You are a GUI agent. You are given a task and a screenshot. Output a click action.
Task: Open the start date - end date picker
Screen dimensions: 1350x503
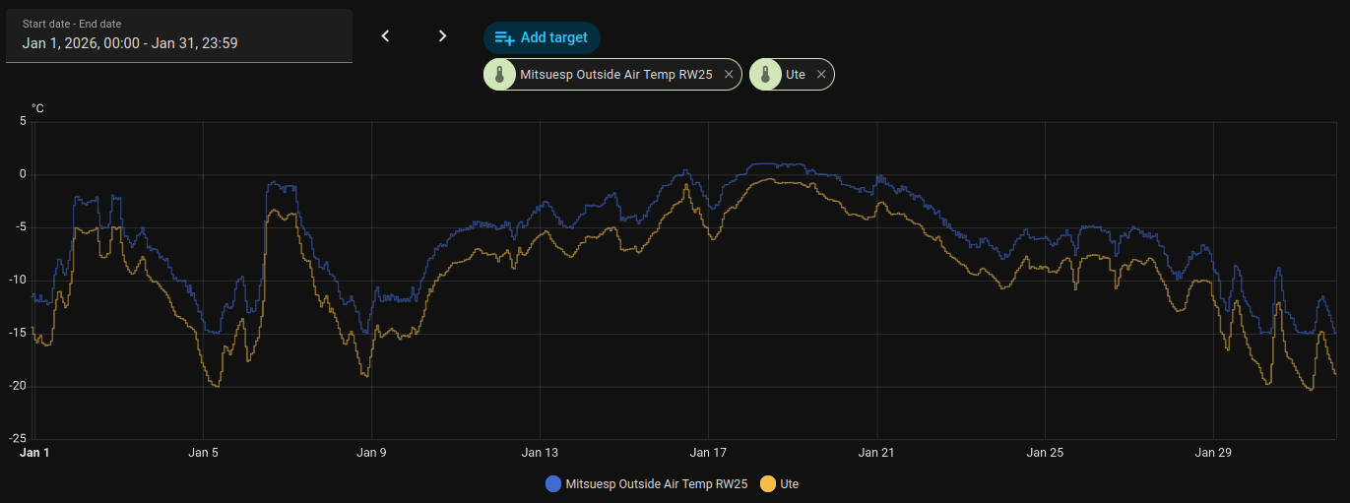[x=178, y=35]
